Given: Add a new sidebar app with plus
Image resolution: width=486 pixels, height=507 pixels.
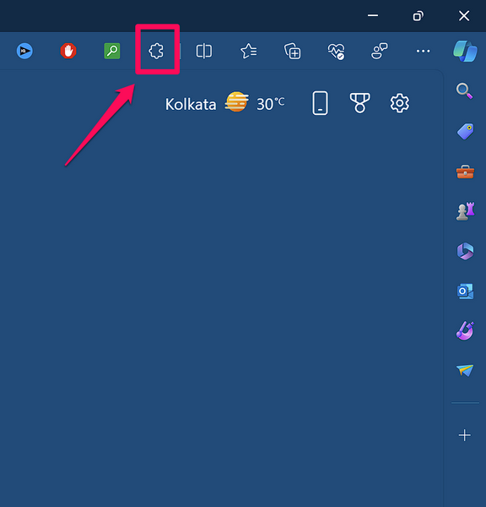Looking at the screenshot, I should coord(465,435).
